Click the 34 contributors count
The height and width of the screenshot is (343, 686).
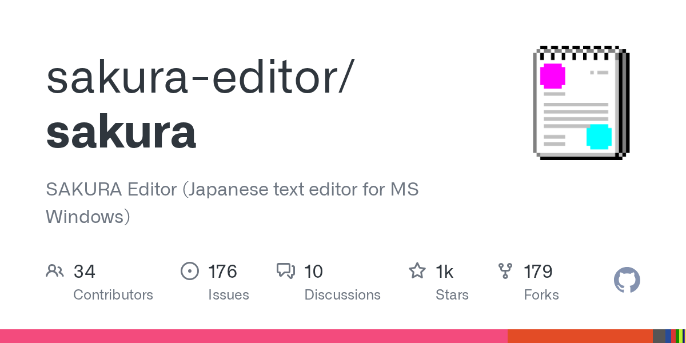point(85,271)
